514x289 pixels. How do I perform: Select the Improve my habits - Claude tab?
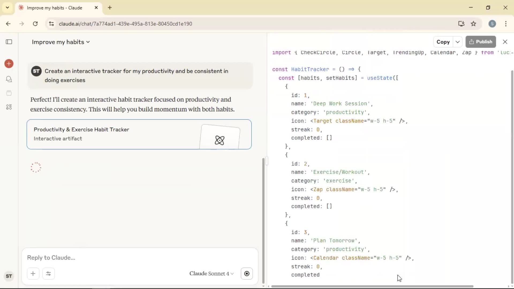(x=54, y=8)
